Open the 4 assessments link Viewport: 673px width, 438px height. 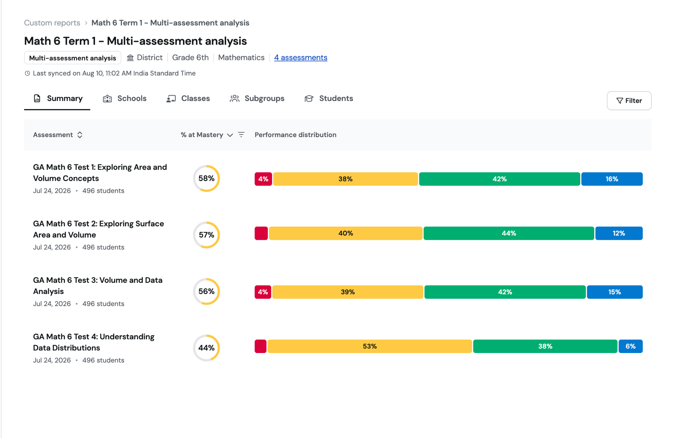click(301, 58)
